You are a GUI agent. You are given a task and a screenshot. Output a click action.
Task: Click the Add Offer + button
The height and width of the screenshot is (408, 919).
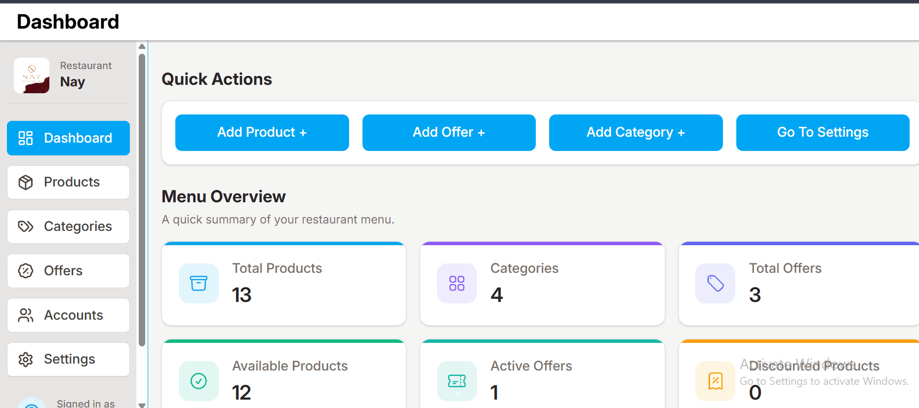click(449, 133)
